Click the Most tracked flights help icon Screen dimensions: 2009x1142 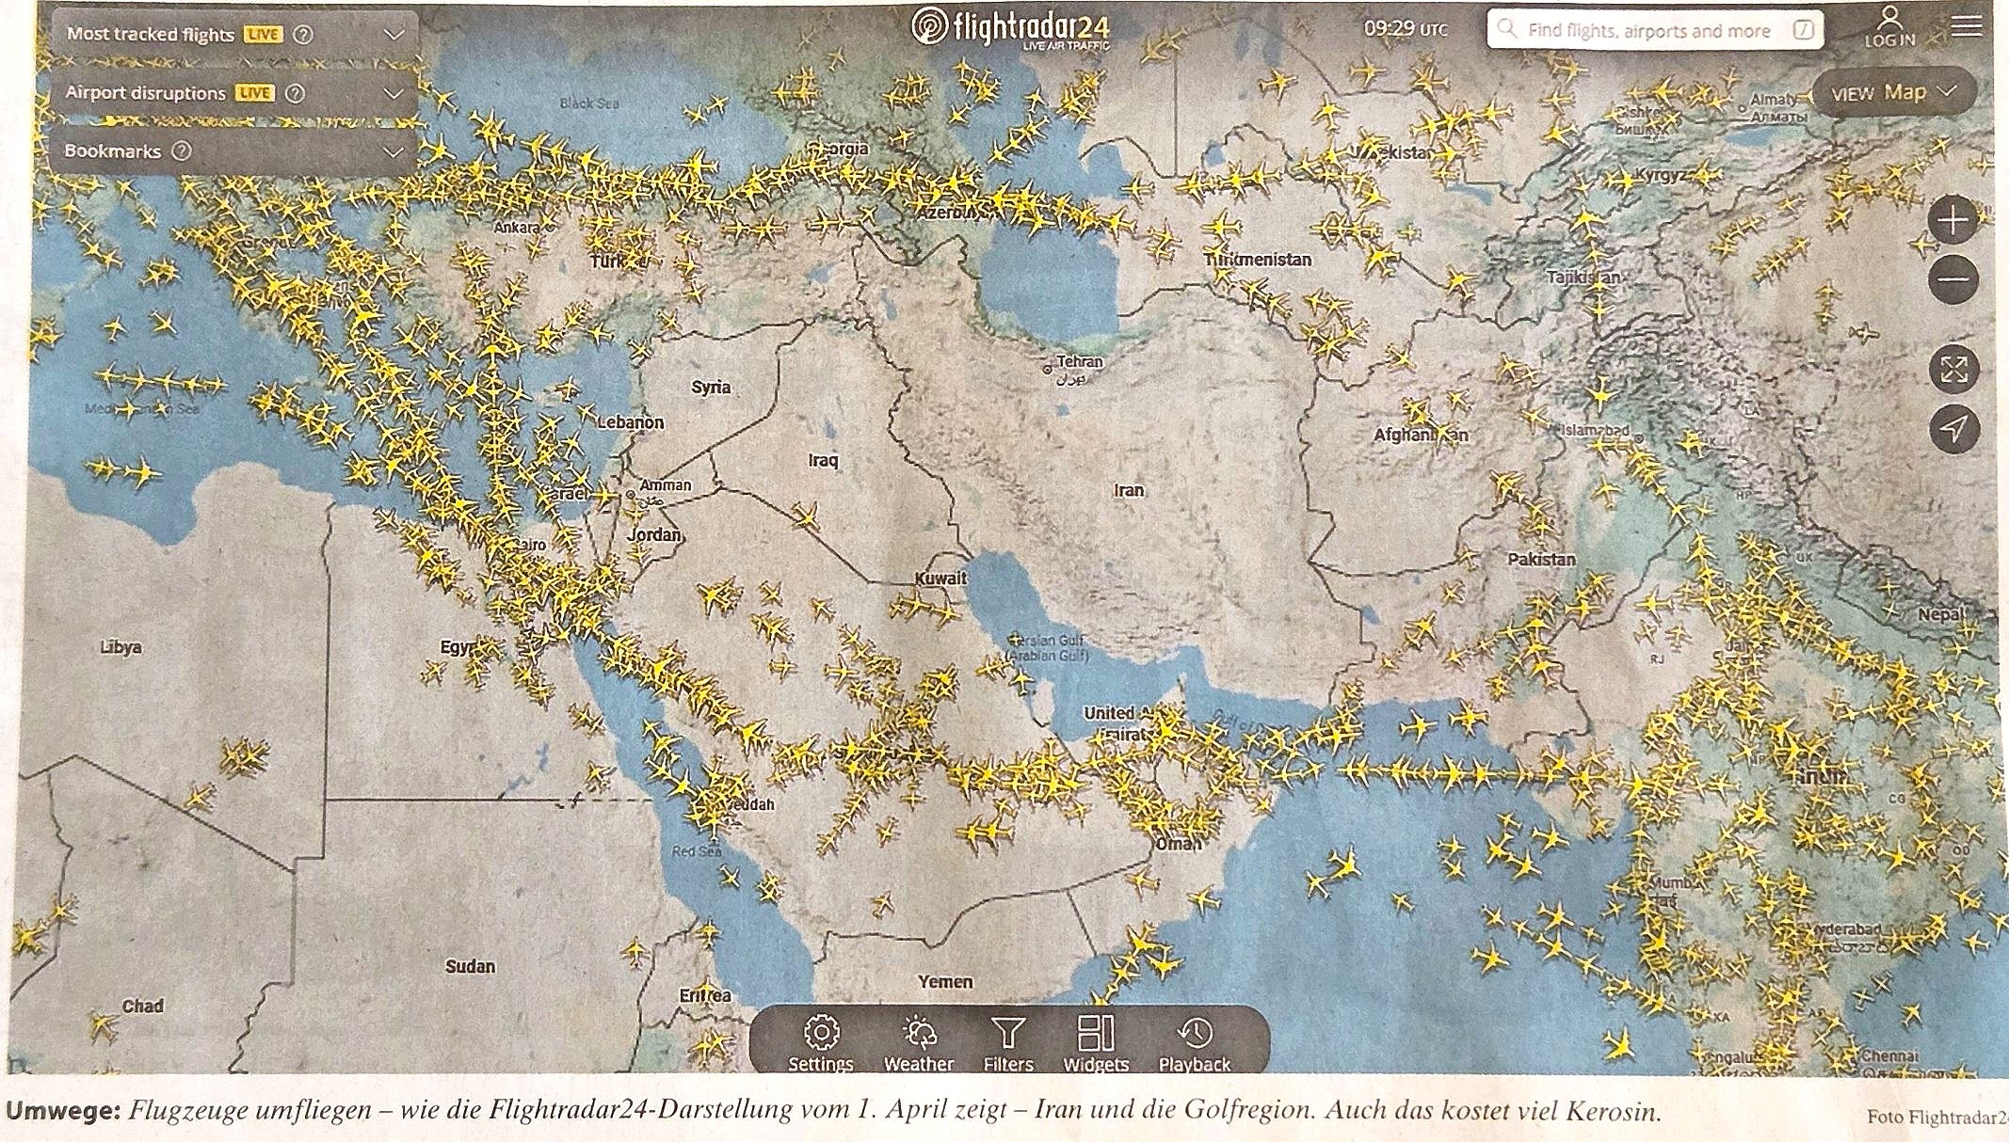point(303,35)
